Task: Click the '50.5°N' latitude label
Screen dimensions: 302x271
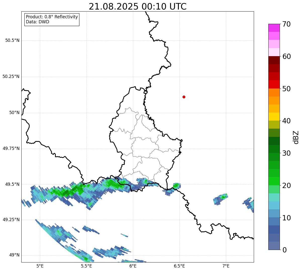Action: click(12, 40)
